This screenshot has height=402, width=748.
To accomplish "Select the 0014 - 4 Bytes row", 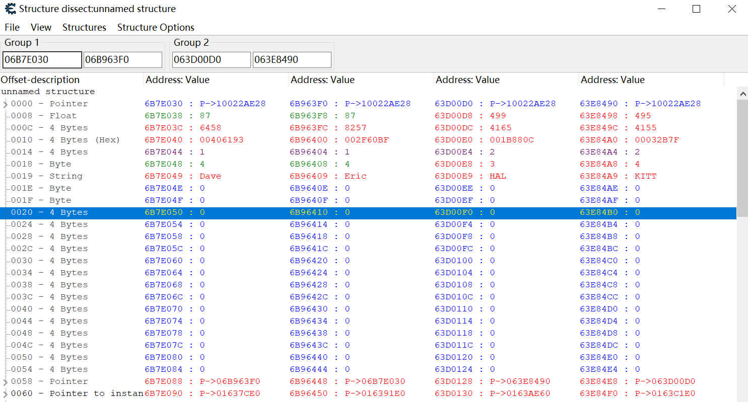I will click(368, 152).
